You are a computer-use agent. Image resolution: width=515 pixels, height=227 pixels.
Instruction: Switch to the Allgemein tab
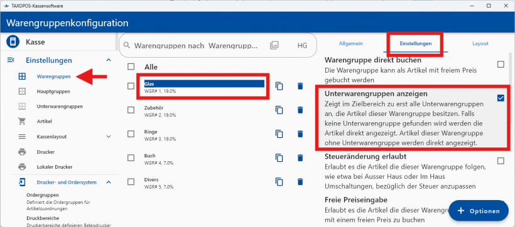click(351, 43)
